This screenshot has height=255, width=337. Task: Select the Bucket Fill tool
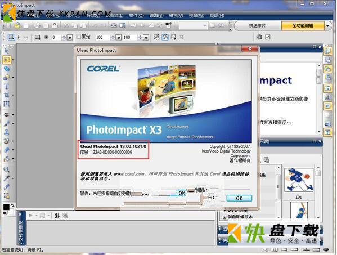(6, 159)
